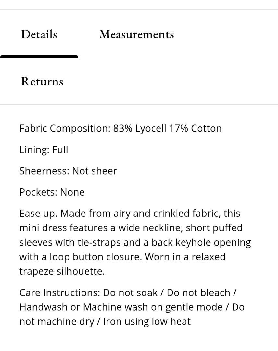Click the Pockets: None line
The width and height of the screenshot is (278, 351).
[x=52, y=192]
